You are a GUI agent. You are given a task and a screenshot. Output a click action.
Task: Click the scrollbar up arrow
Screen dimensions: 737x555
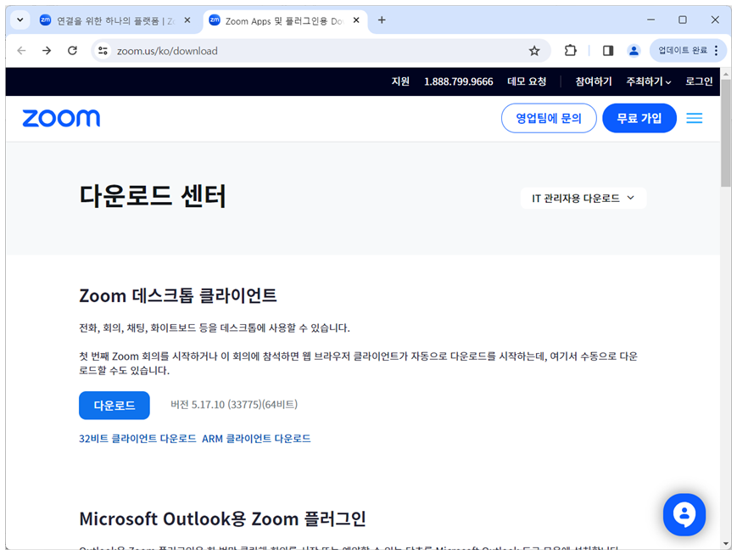pyautogui.click(x=725, y=74)
